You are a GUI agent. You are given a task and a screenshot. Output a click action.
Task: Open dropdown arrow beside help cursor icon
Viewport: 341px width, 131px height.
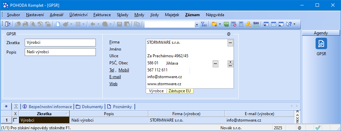click(x=294, y=24)
